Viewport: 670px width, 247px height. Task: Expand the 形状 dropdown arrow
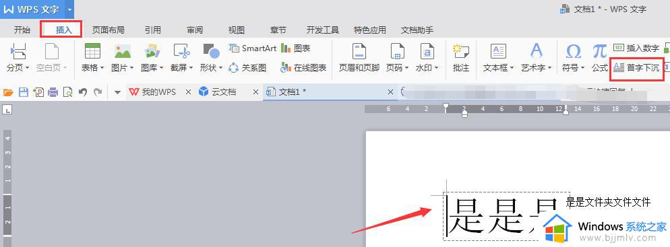tap(220, 68)
